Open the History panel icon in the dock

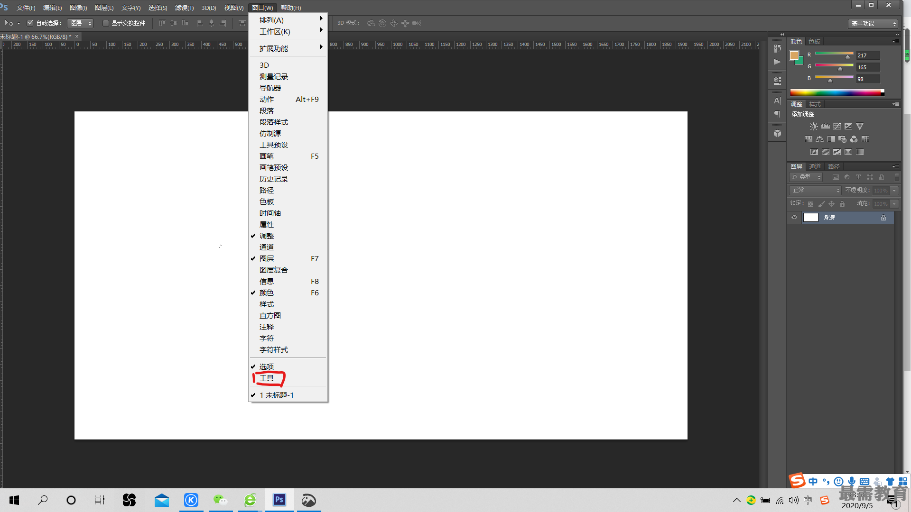pyautogui.click(x=777, y=48)
